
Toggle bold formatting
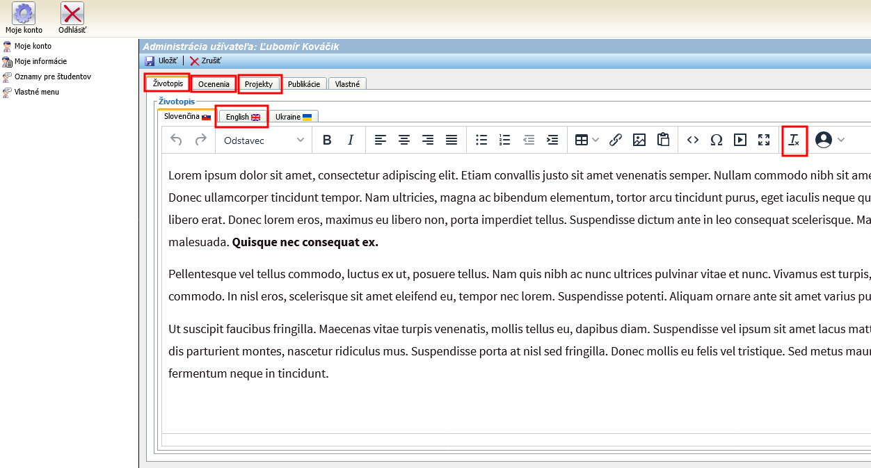click(327, 140)
